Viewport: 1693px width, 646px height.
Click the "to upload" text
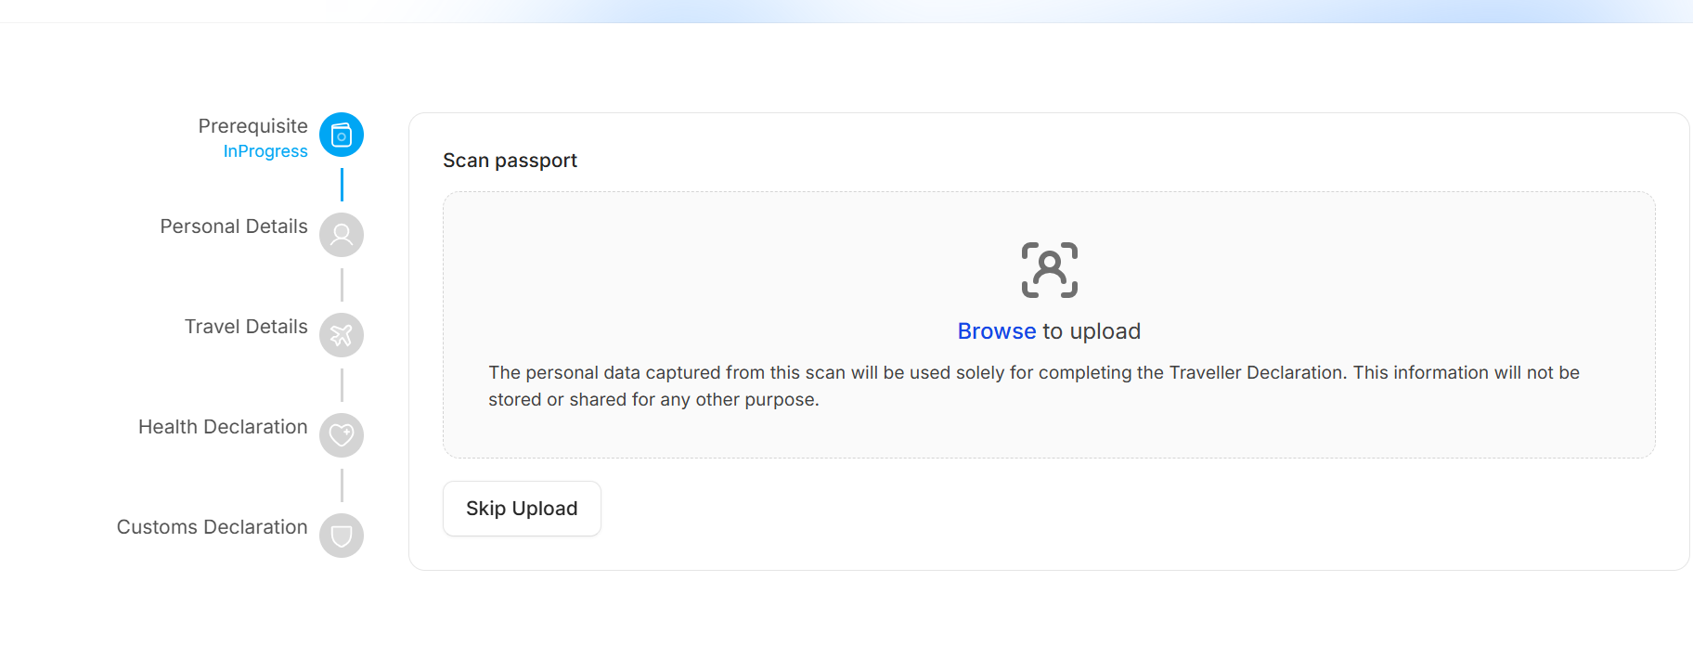pos(1092,331)
